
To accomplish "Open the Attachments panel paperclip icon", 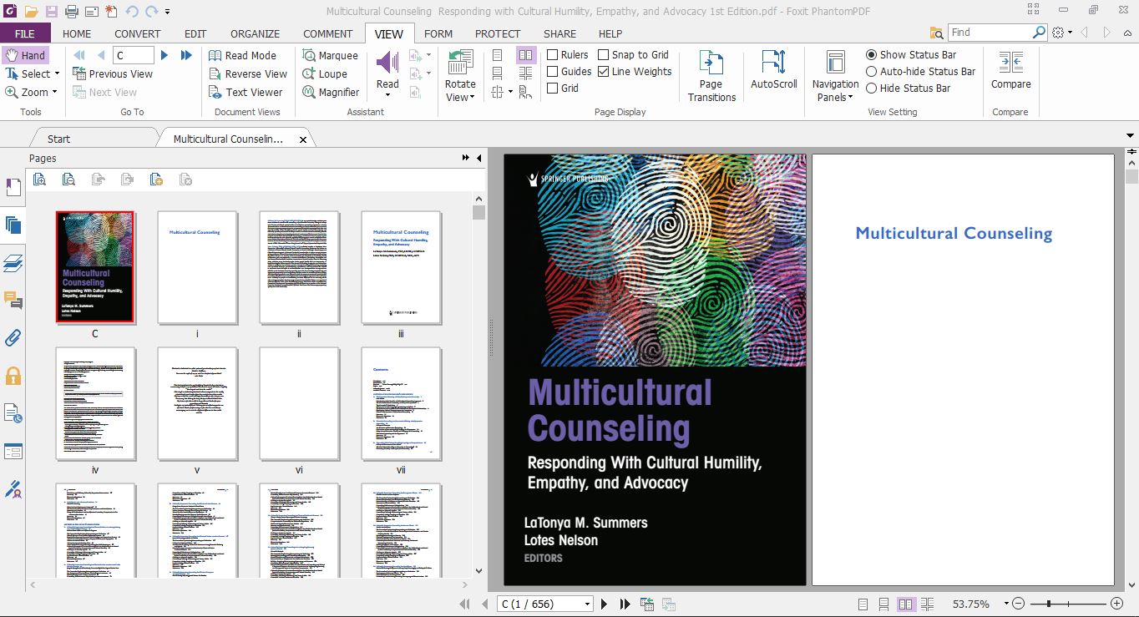I will click(x=13, y=338).
